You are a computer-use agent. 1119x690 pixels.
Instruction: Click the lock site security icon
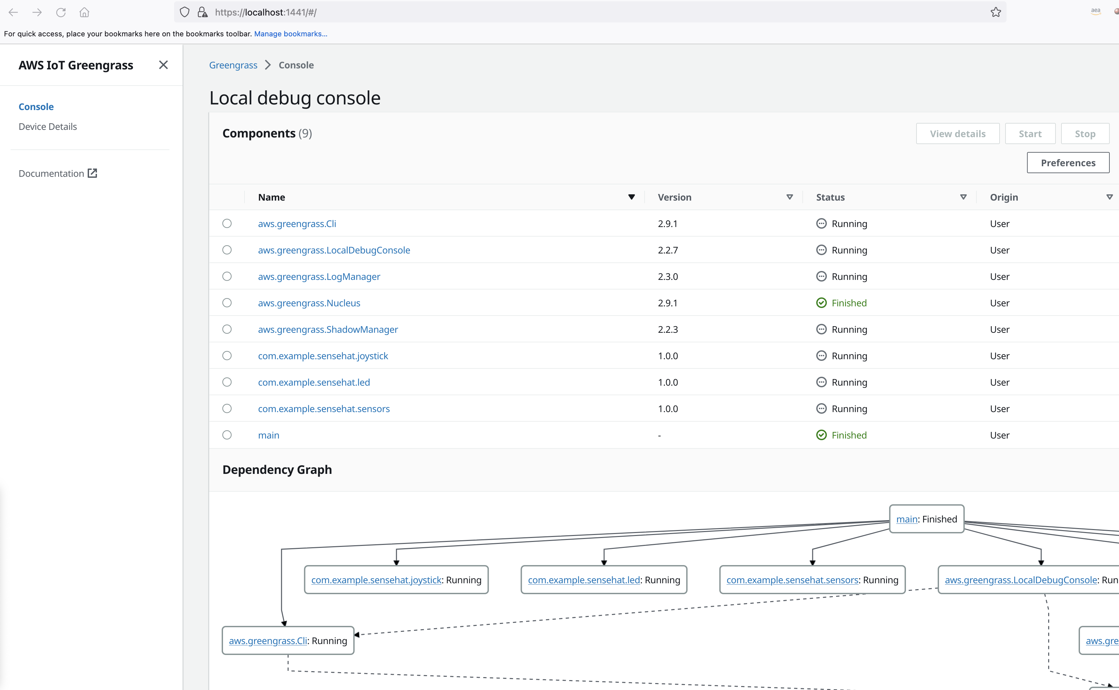(202, 12)
